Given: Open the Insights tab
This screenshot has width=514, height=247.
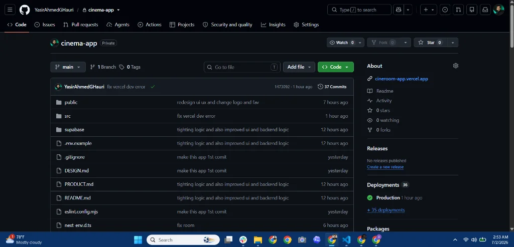Looking at the screenshot, I should point(273,25).
